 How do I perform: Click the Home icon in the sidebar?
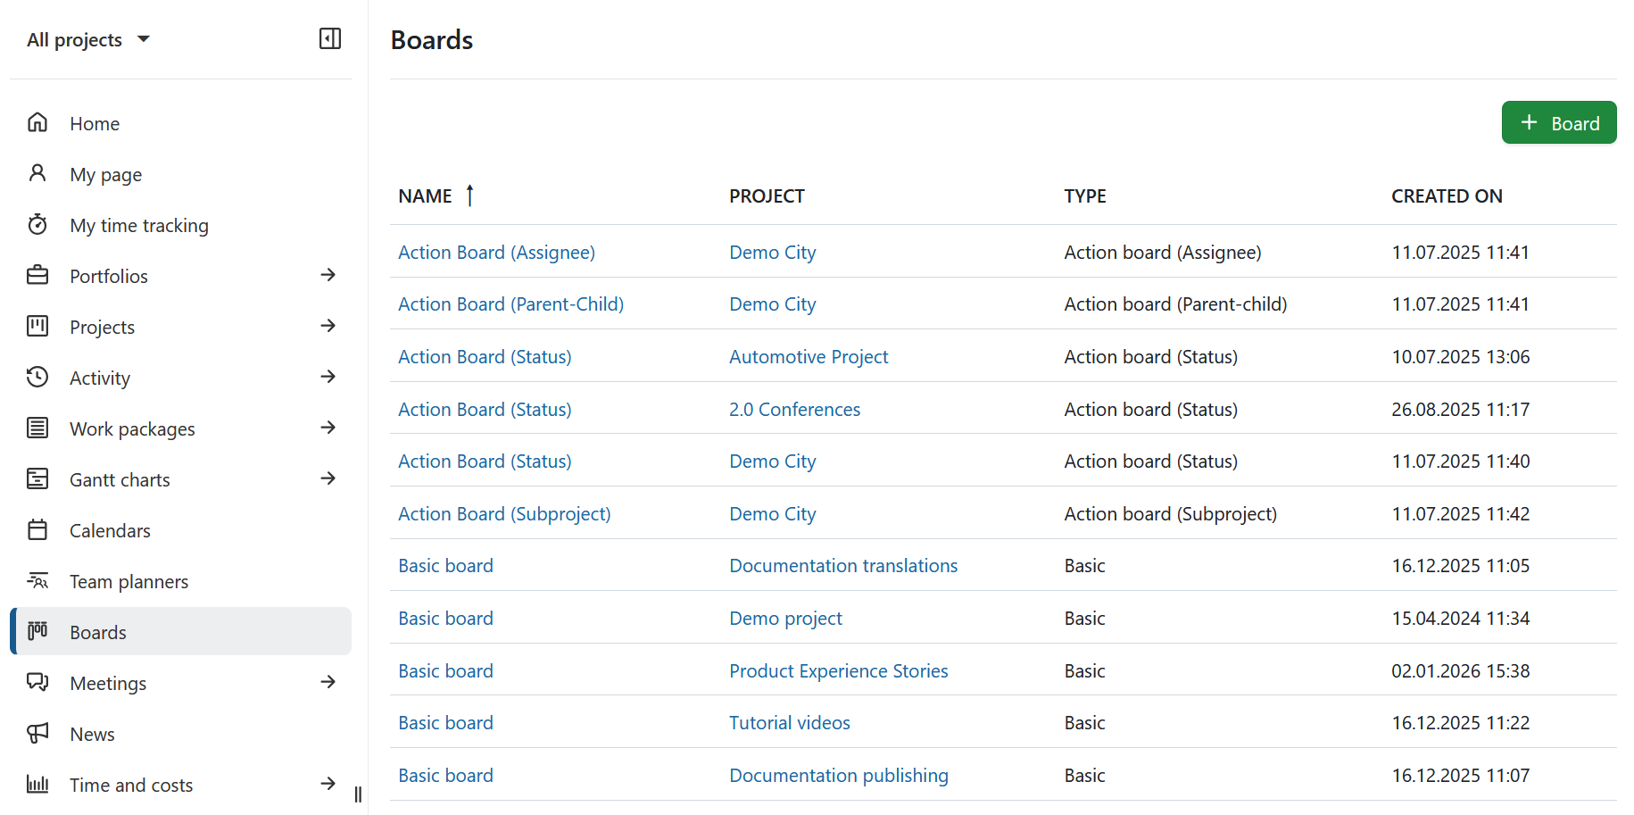tap(37, 122)
